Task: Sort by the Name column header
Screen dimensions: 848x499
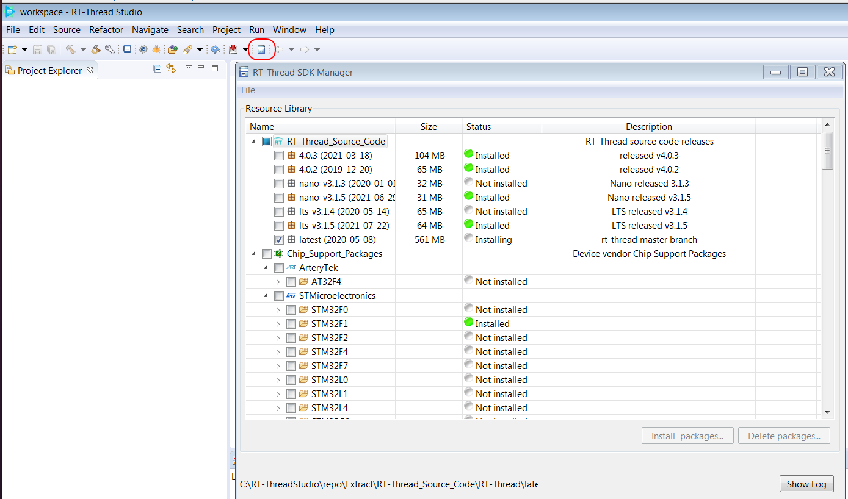Action: point(321,127)
